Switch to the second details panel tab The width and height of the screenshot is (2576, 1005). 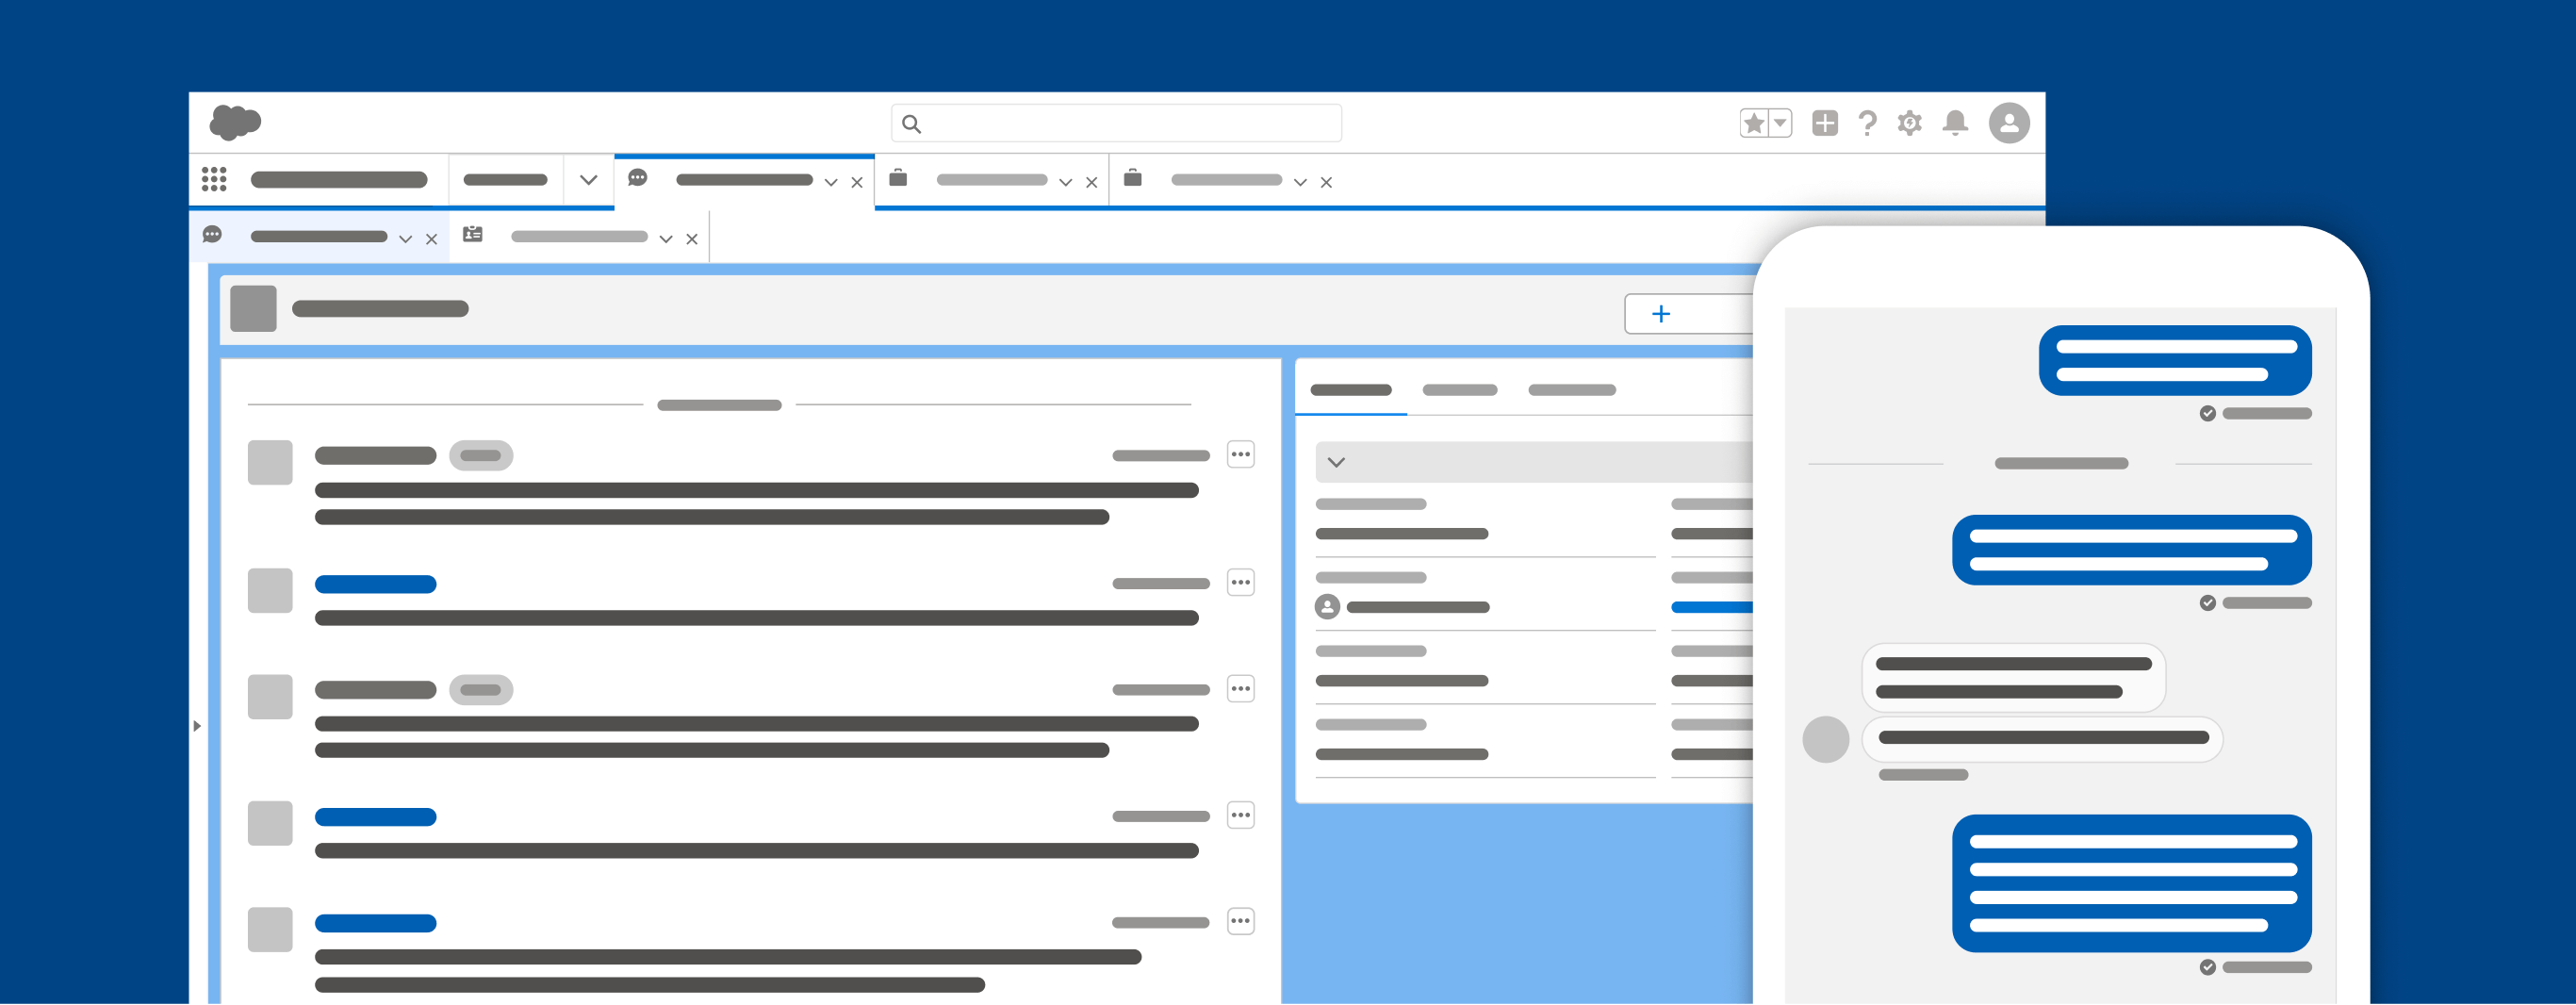coord(1460,390)
